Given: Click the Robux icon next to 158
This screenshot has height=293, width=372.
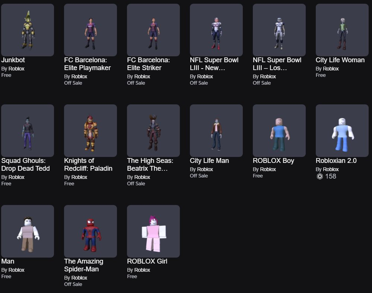Looking at the screenshot, I should tap(319, 176).
